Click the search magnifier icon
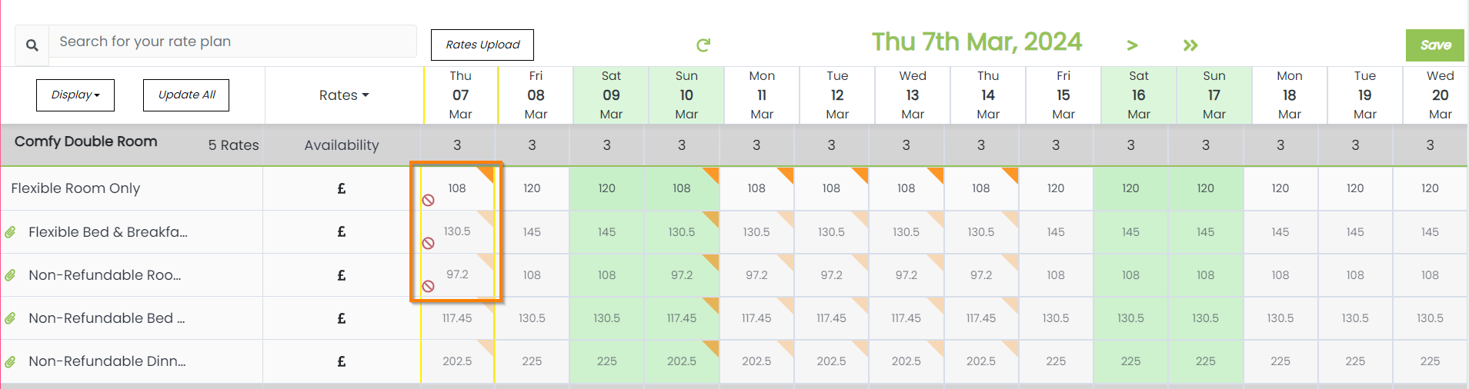Image resolution: width=1469 pixels, height=389 pixels. coord(32,45)
